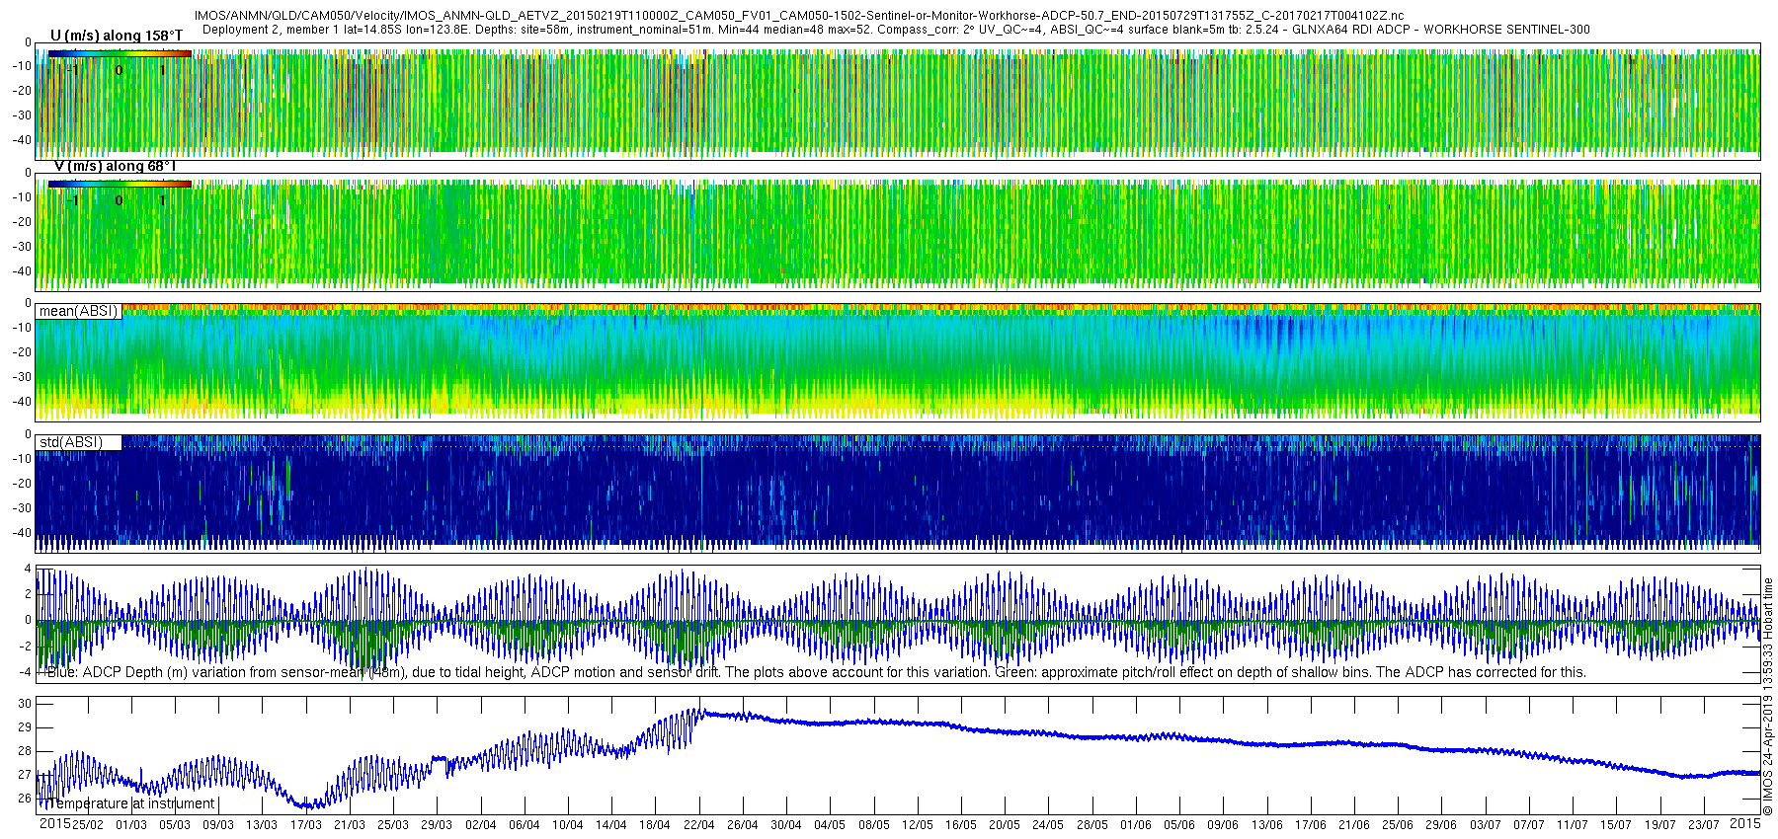Click the 'Blue: ADCP Depth (m) variation' caption

click(817, 672)
